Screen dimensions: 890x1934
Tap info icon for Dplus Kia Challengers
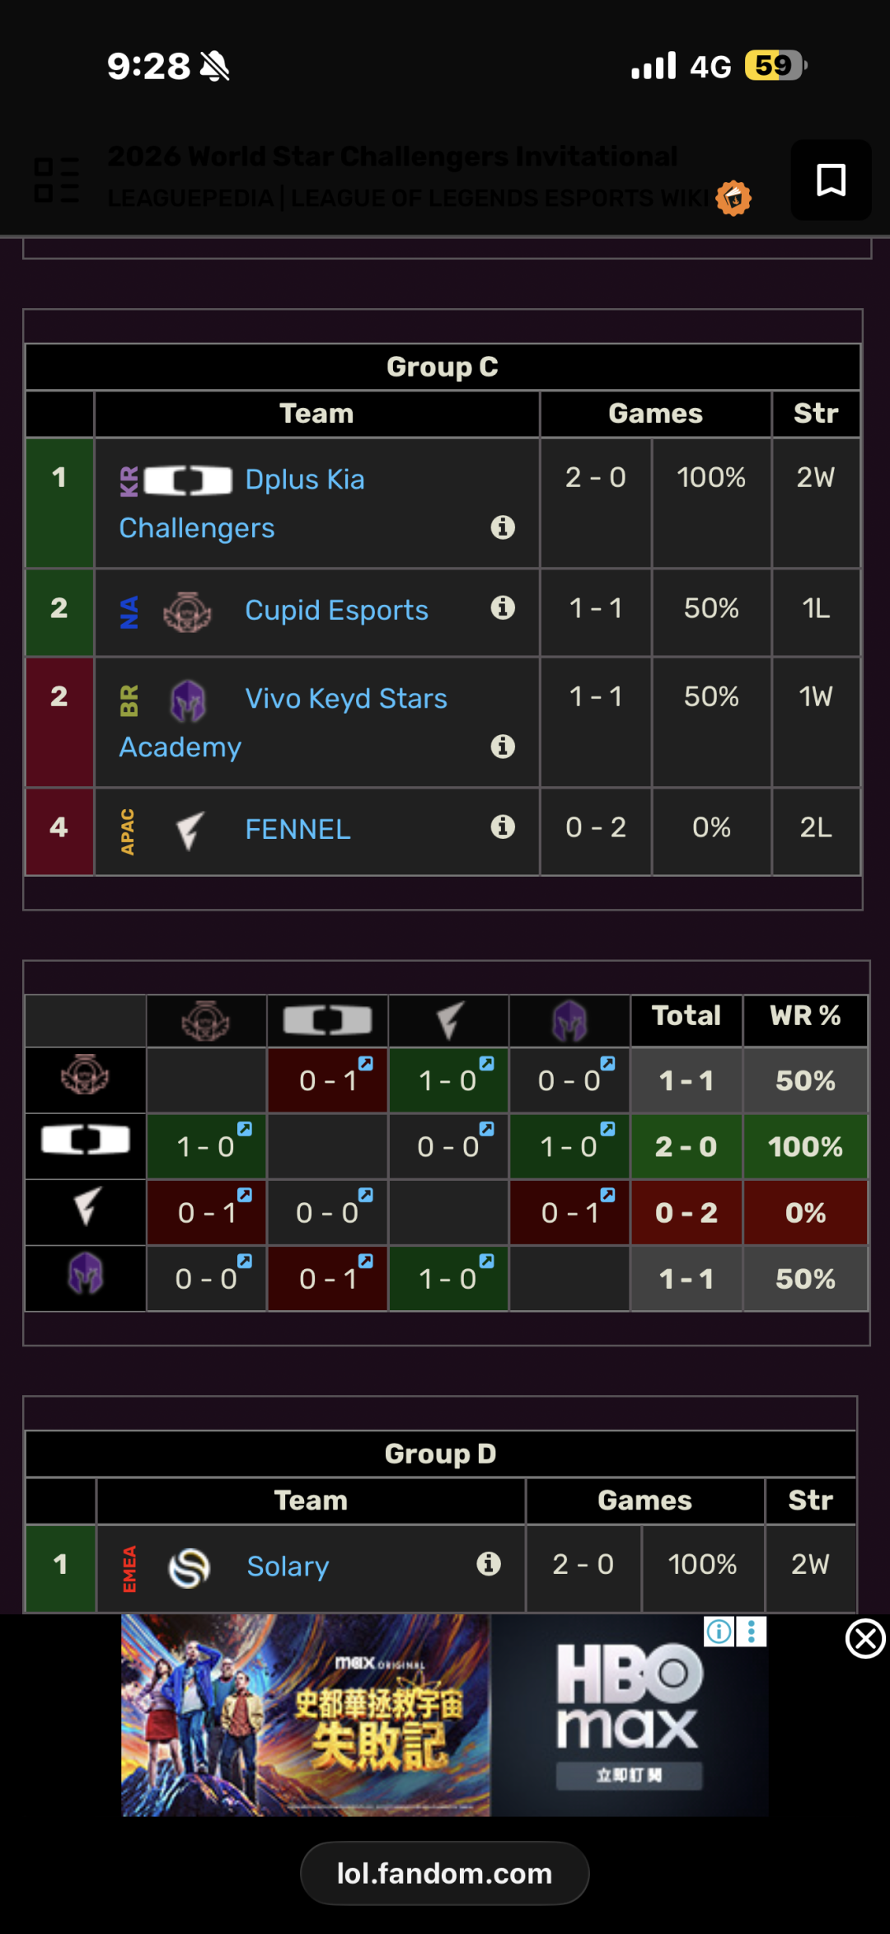[x=503, y=527]
